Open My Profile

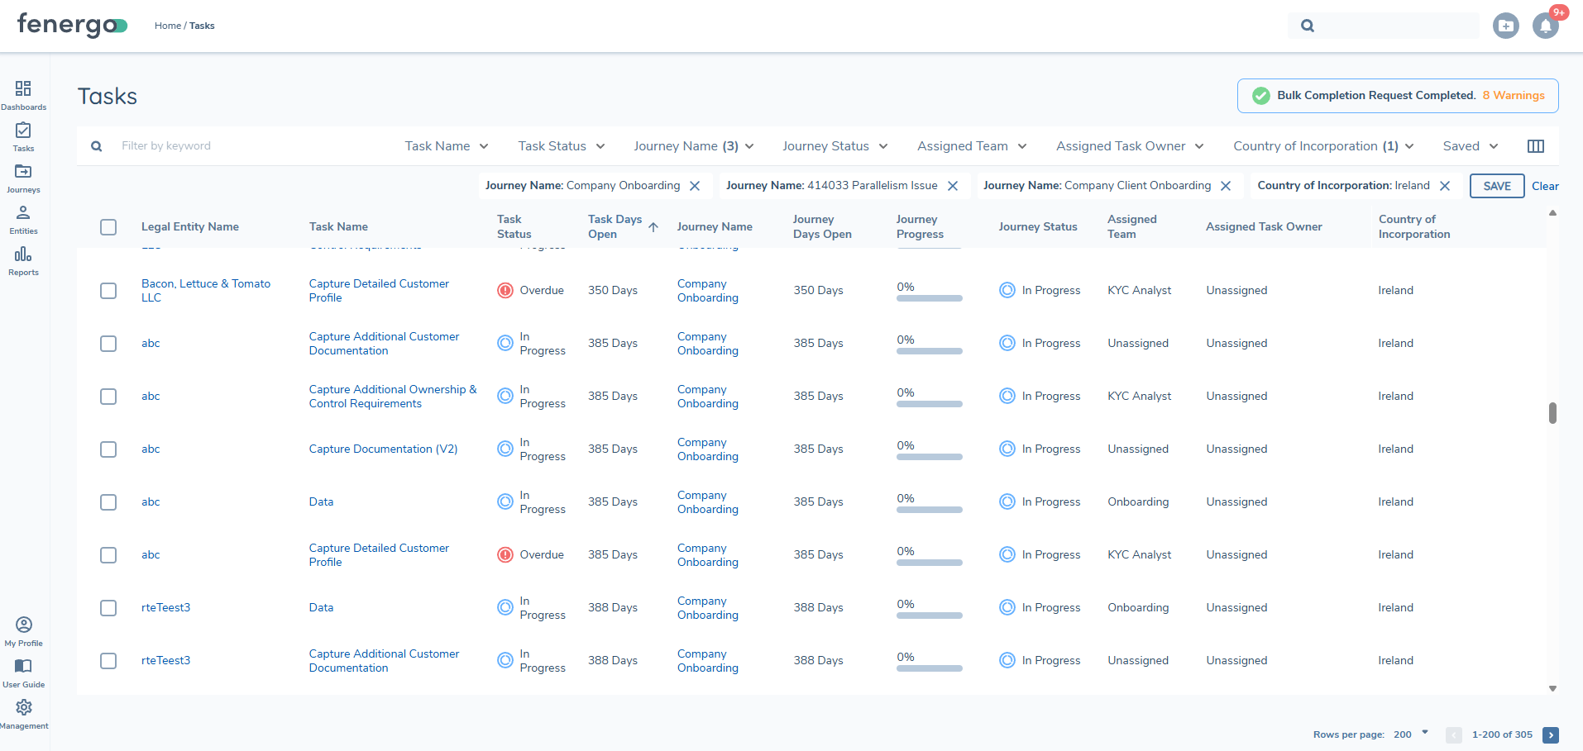[23, 630]
